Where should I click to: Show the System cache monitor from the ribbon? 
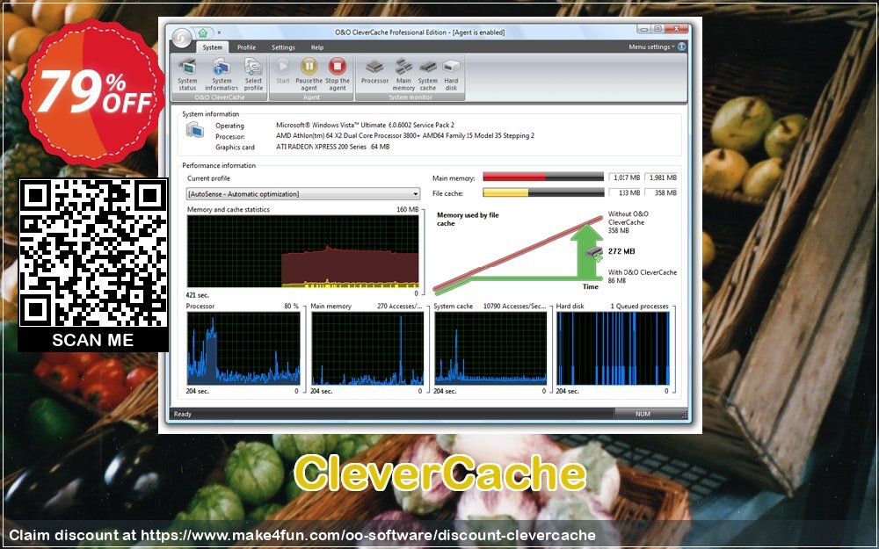tap(428, 74)
